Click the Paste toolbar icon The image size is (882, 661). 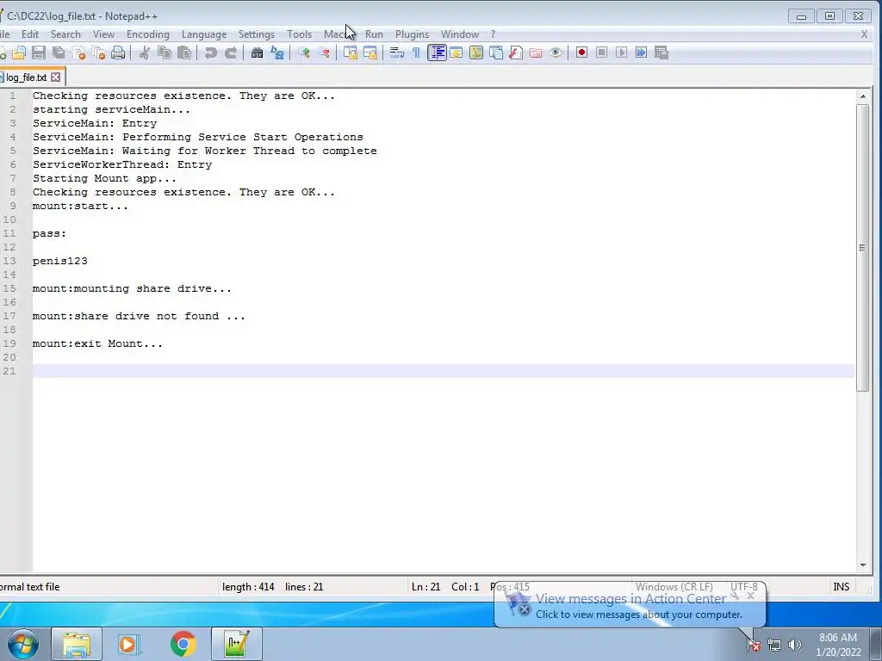[184, 53]
